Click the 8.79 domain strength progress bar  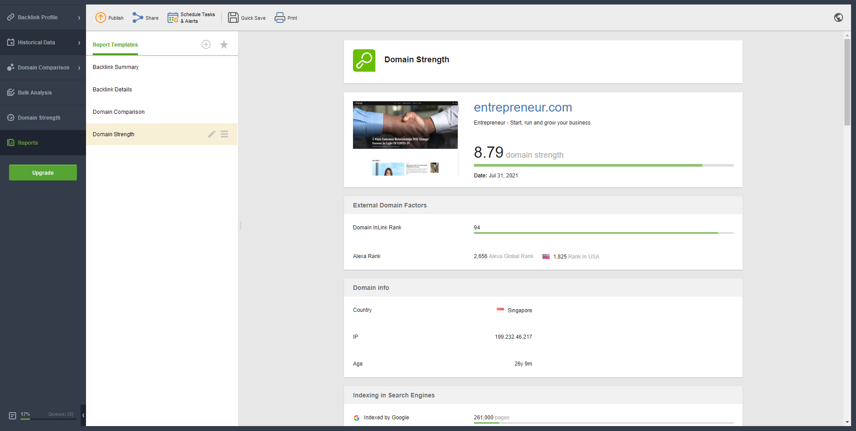pos(604,165)
